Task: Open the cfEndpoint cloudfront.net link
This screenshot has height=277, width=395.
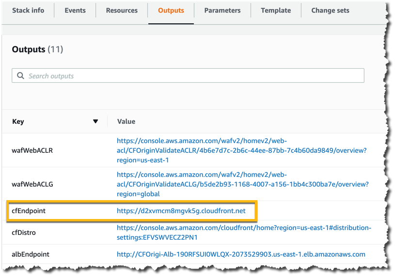Action: click(x=181, y=211)
